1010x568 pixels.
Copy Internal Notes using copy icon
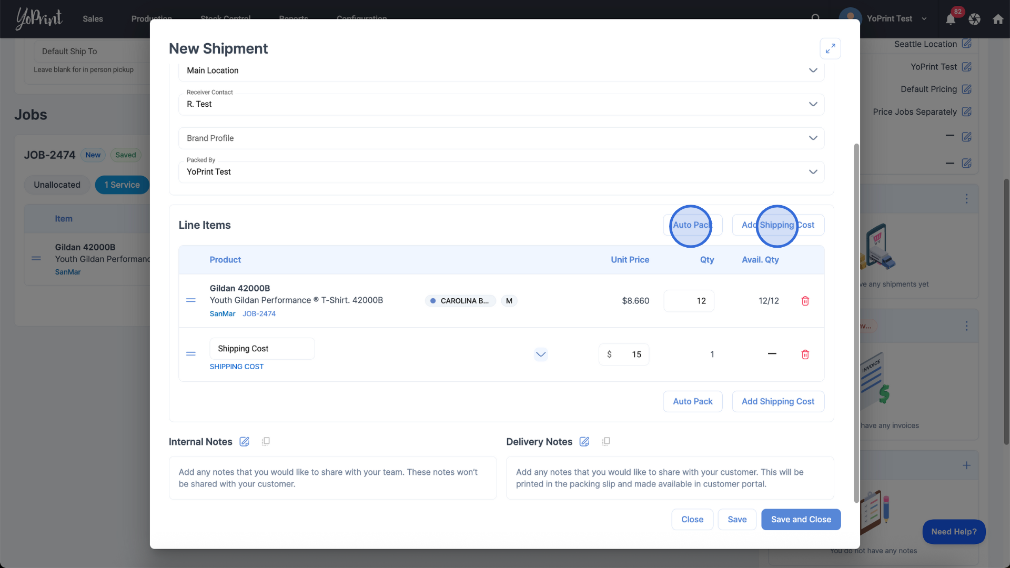(x=266, y=442)
